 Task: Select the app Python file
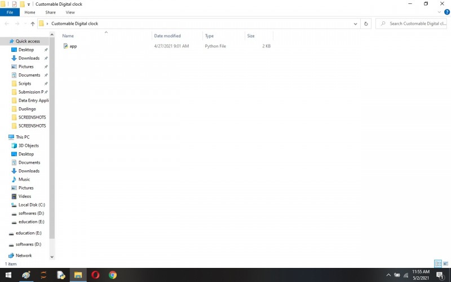[x=73, y=46]
